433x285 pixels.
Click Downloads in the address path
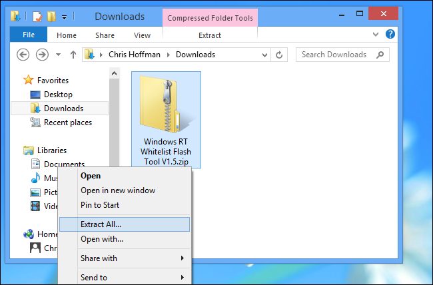coord(195,55)
